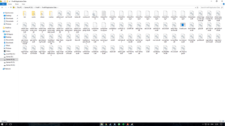Screen dimensions: 225x126
Task: Open Quick access in navigation pane
Action: pyautogui.click(x=9, y=13)
